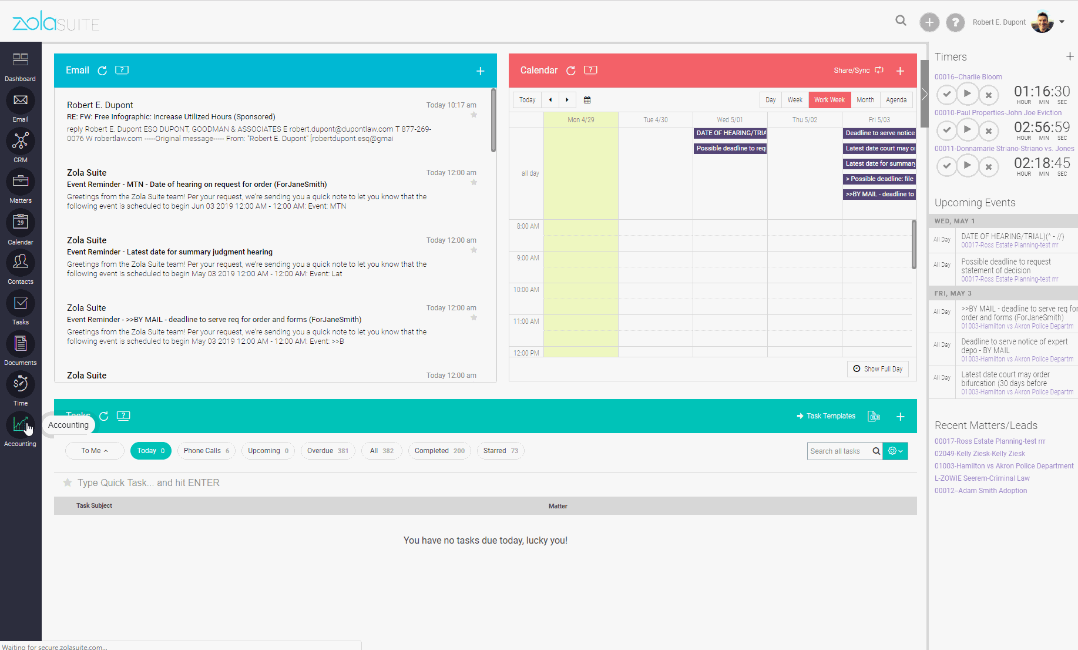
Task: Refresh the Email panel
Action: point(102,71)
